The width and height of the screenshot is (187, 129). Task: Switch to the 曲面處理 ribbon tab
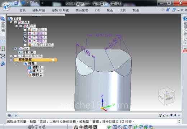(x=82, y=10)
